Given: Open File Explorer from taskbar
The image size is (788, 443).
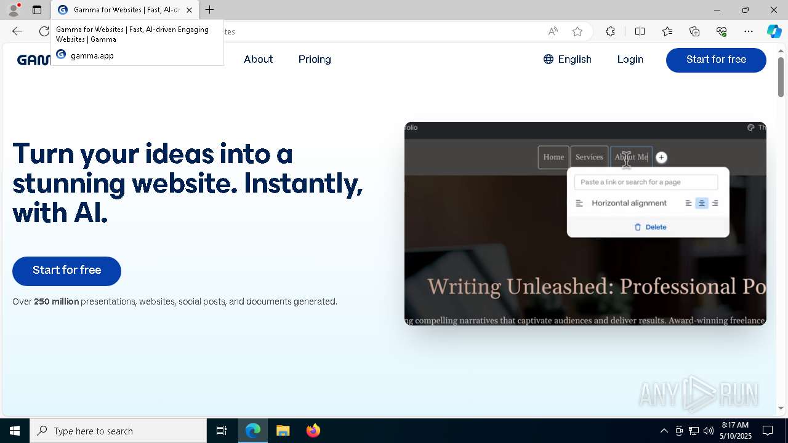Looking at the screenshot, I should [283, 431].
